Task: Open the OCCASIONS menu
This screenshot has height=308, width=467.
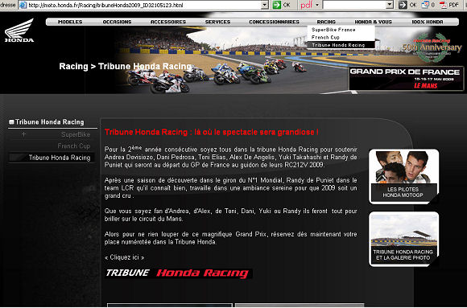Action: [117, 22]
